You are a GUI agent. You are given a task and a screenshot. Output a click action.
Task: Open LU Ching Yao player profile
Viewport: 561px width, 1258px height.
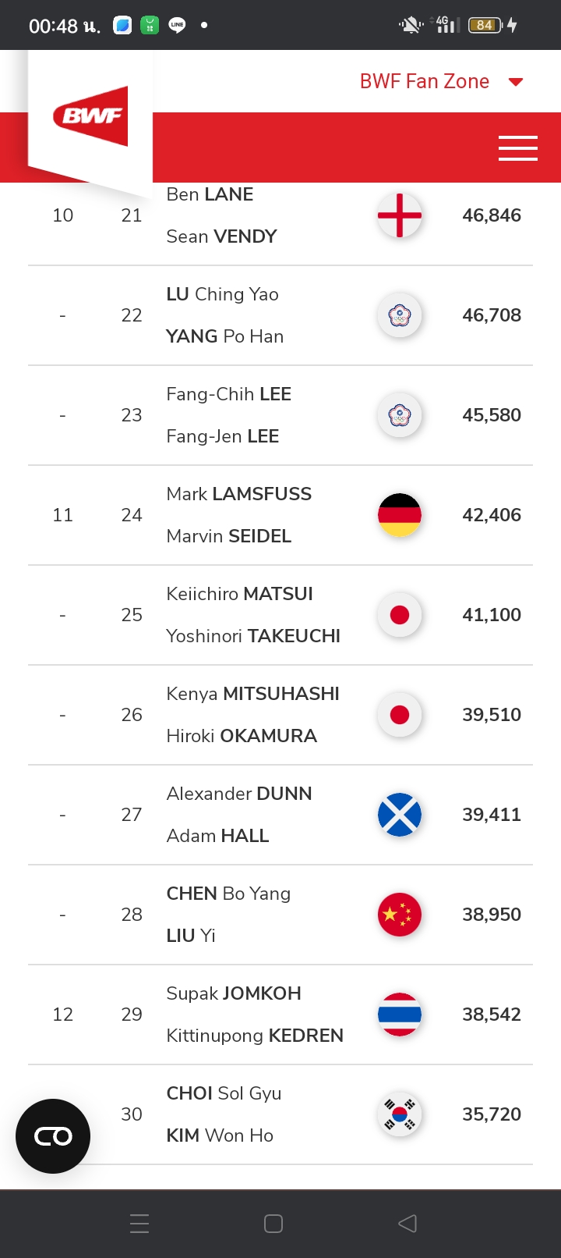click(222, 294)
